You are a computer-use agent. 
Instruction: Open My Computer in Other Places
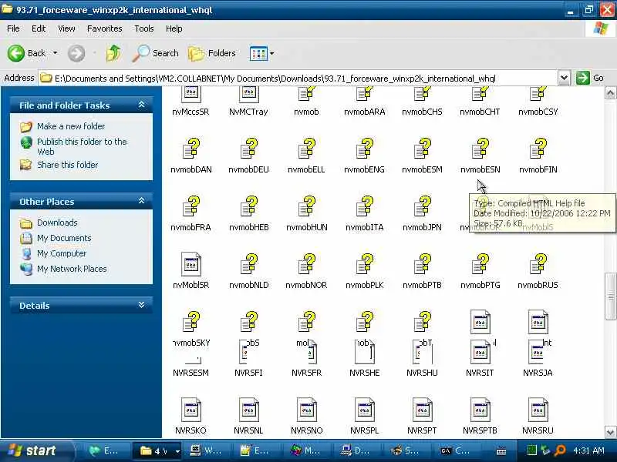pos(62,253)
